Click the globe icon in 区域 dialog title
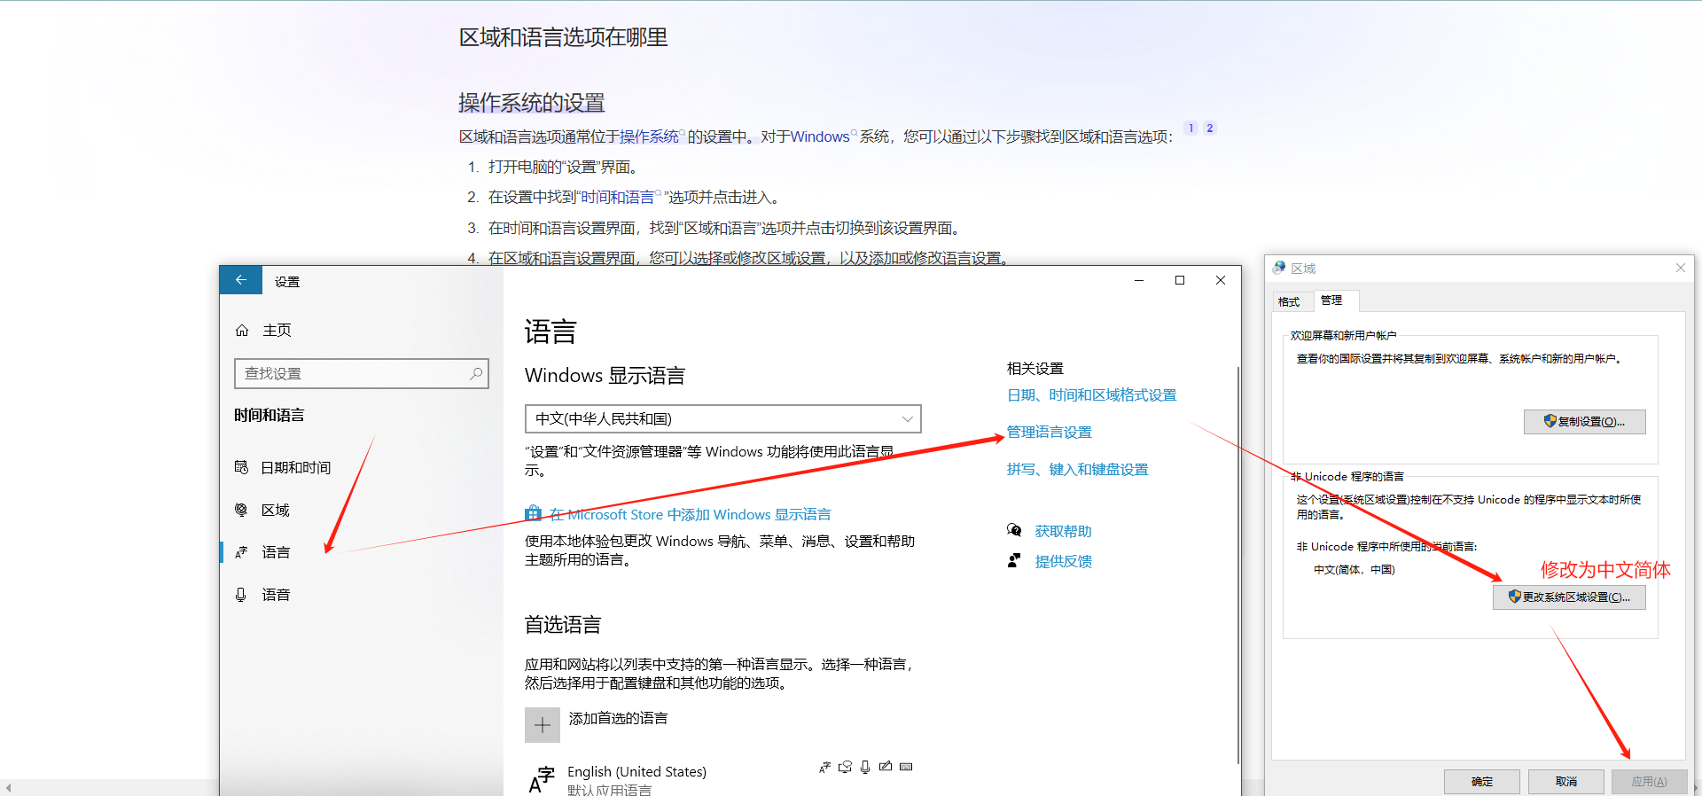The height and width of the screenshot is (796, 1702). (1279, 268)
